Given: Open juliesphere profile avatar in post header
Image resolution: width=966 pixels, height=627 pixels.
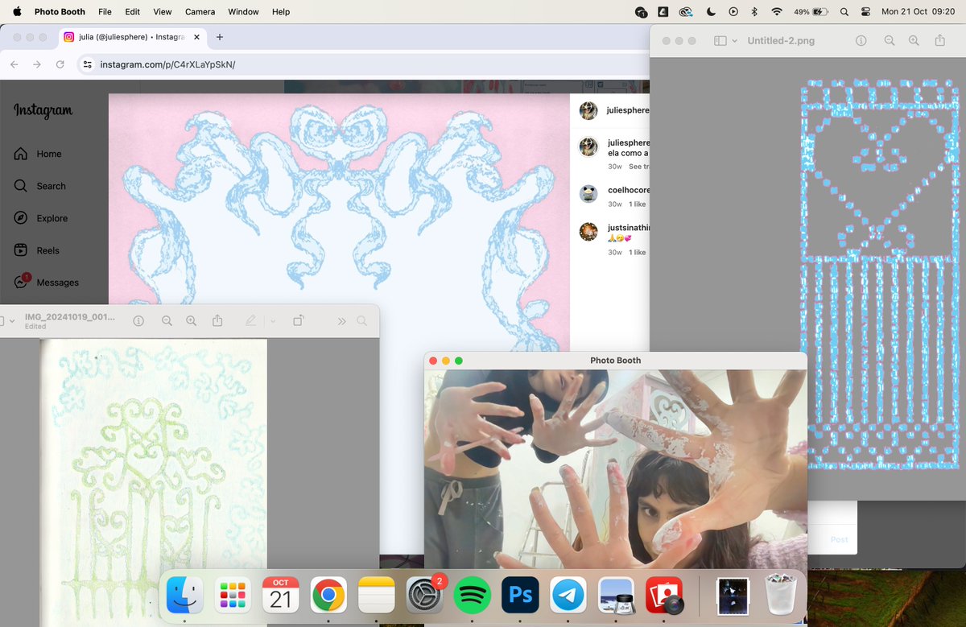Looking at the screenshot, I should click(588, 110).
